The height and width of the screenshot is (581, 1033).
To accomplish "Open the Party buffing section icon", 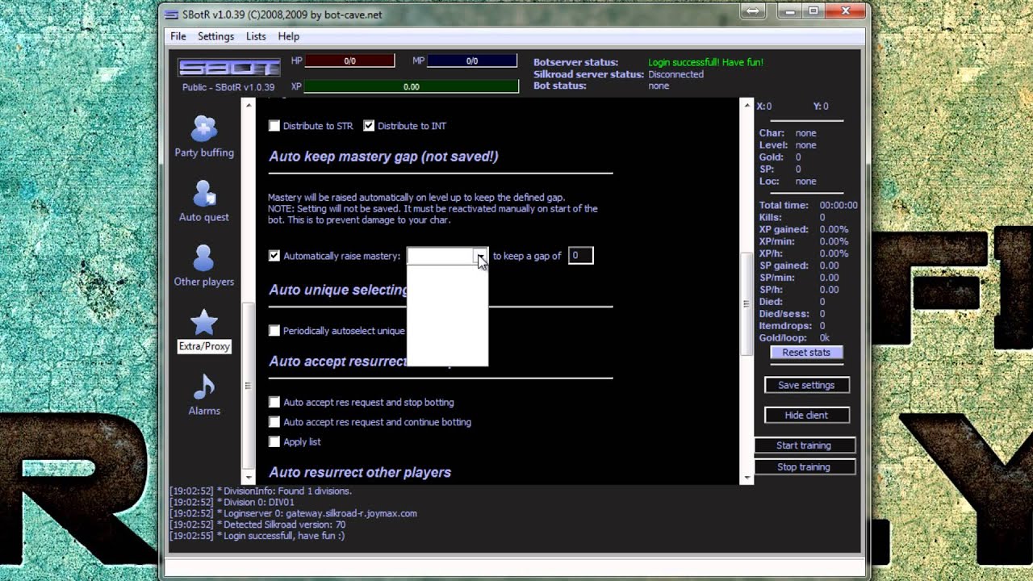I will [x=204, y=128].
